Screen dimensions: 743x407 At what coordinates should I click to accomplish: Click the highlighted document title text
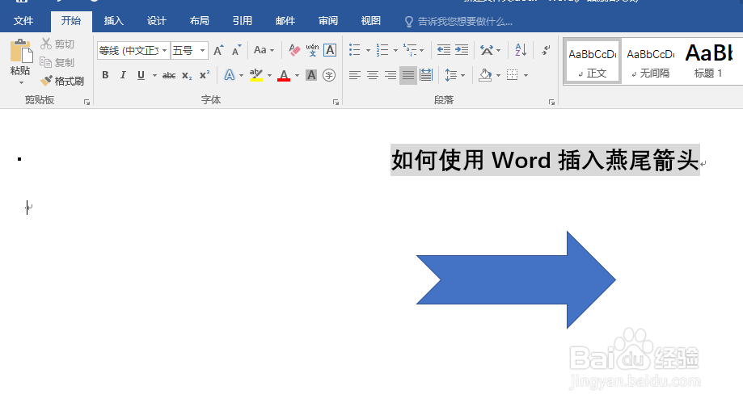click(545, 160)
